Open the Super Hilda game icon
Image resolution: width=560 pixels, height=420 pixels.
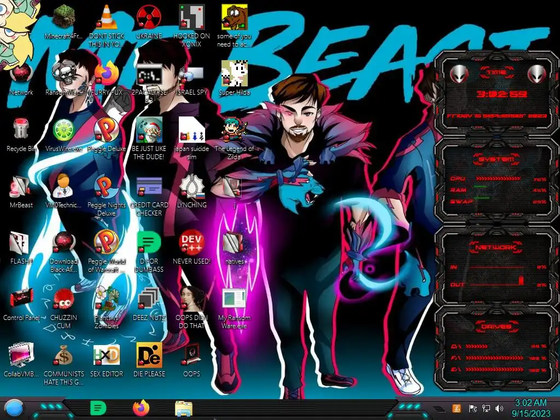pos(234,74)
